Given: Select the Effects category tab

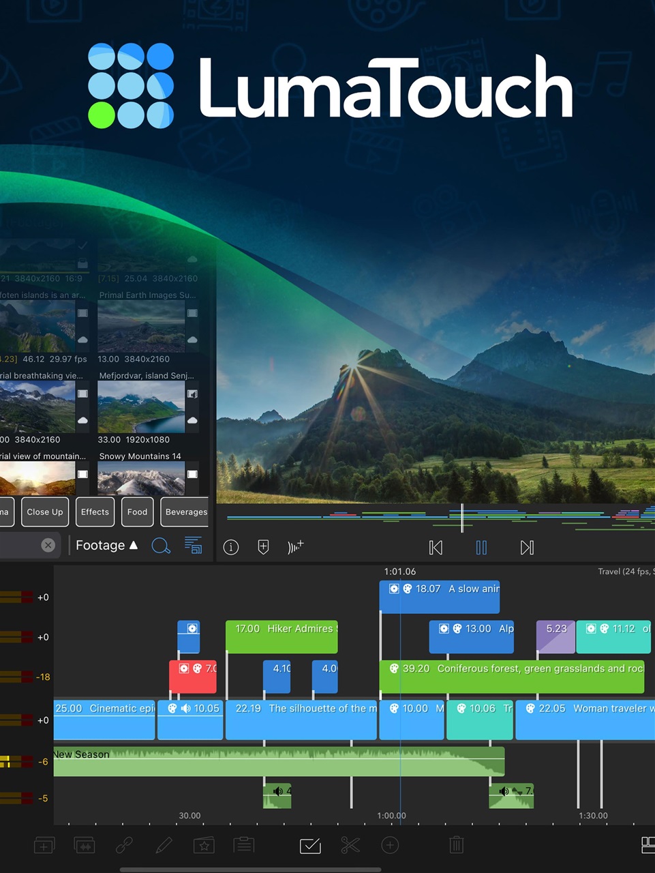Looking at the screenshot, I should [95, 512].
